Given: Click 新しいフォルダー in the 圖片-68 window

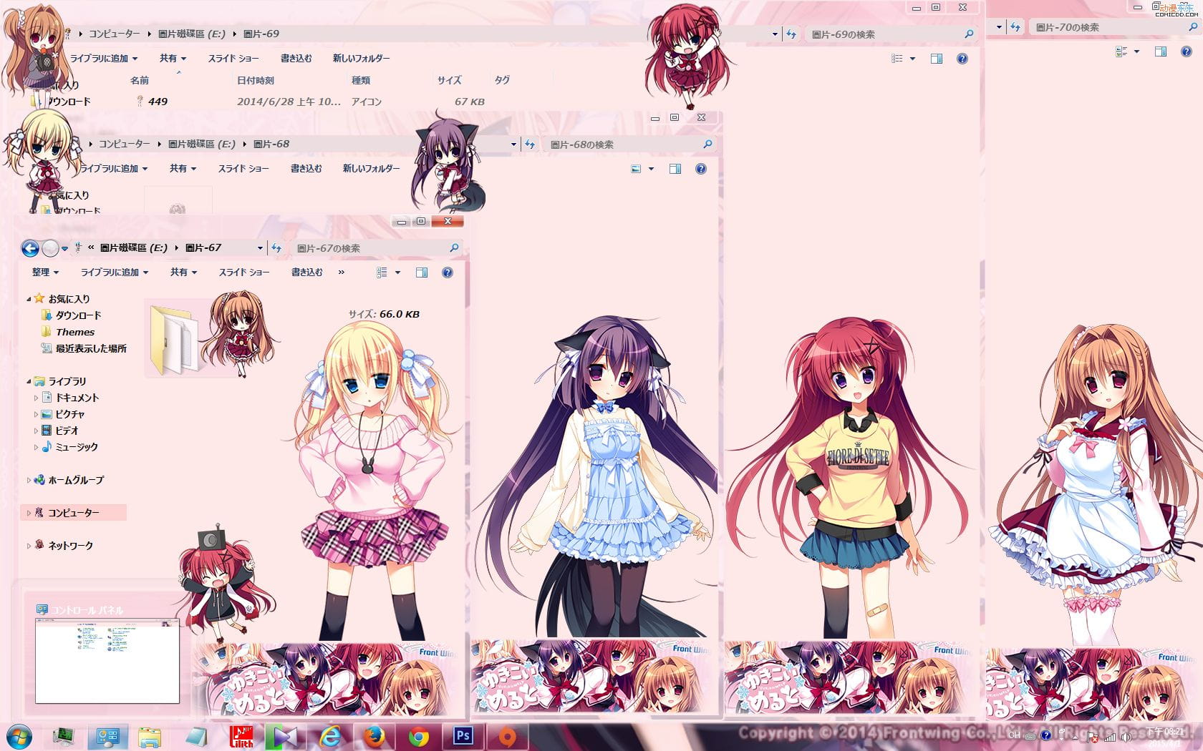Looking at the screenshot, I should pos(371,169).
